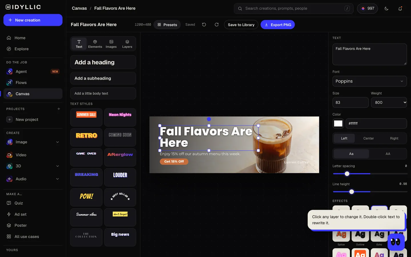
Task: Set text alignment to Right
Action: pos(394,138)
